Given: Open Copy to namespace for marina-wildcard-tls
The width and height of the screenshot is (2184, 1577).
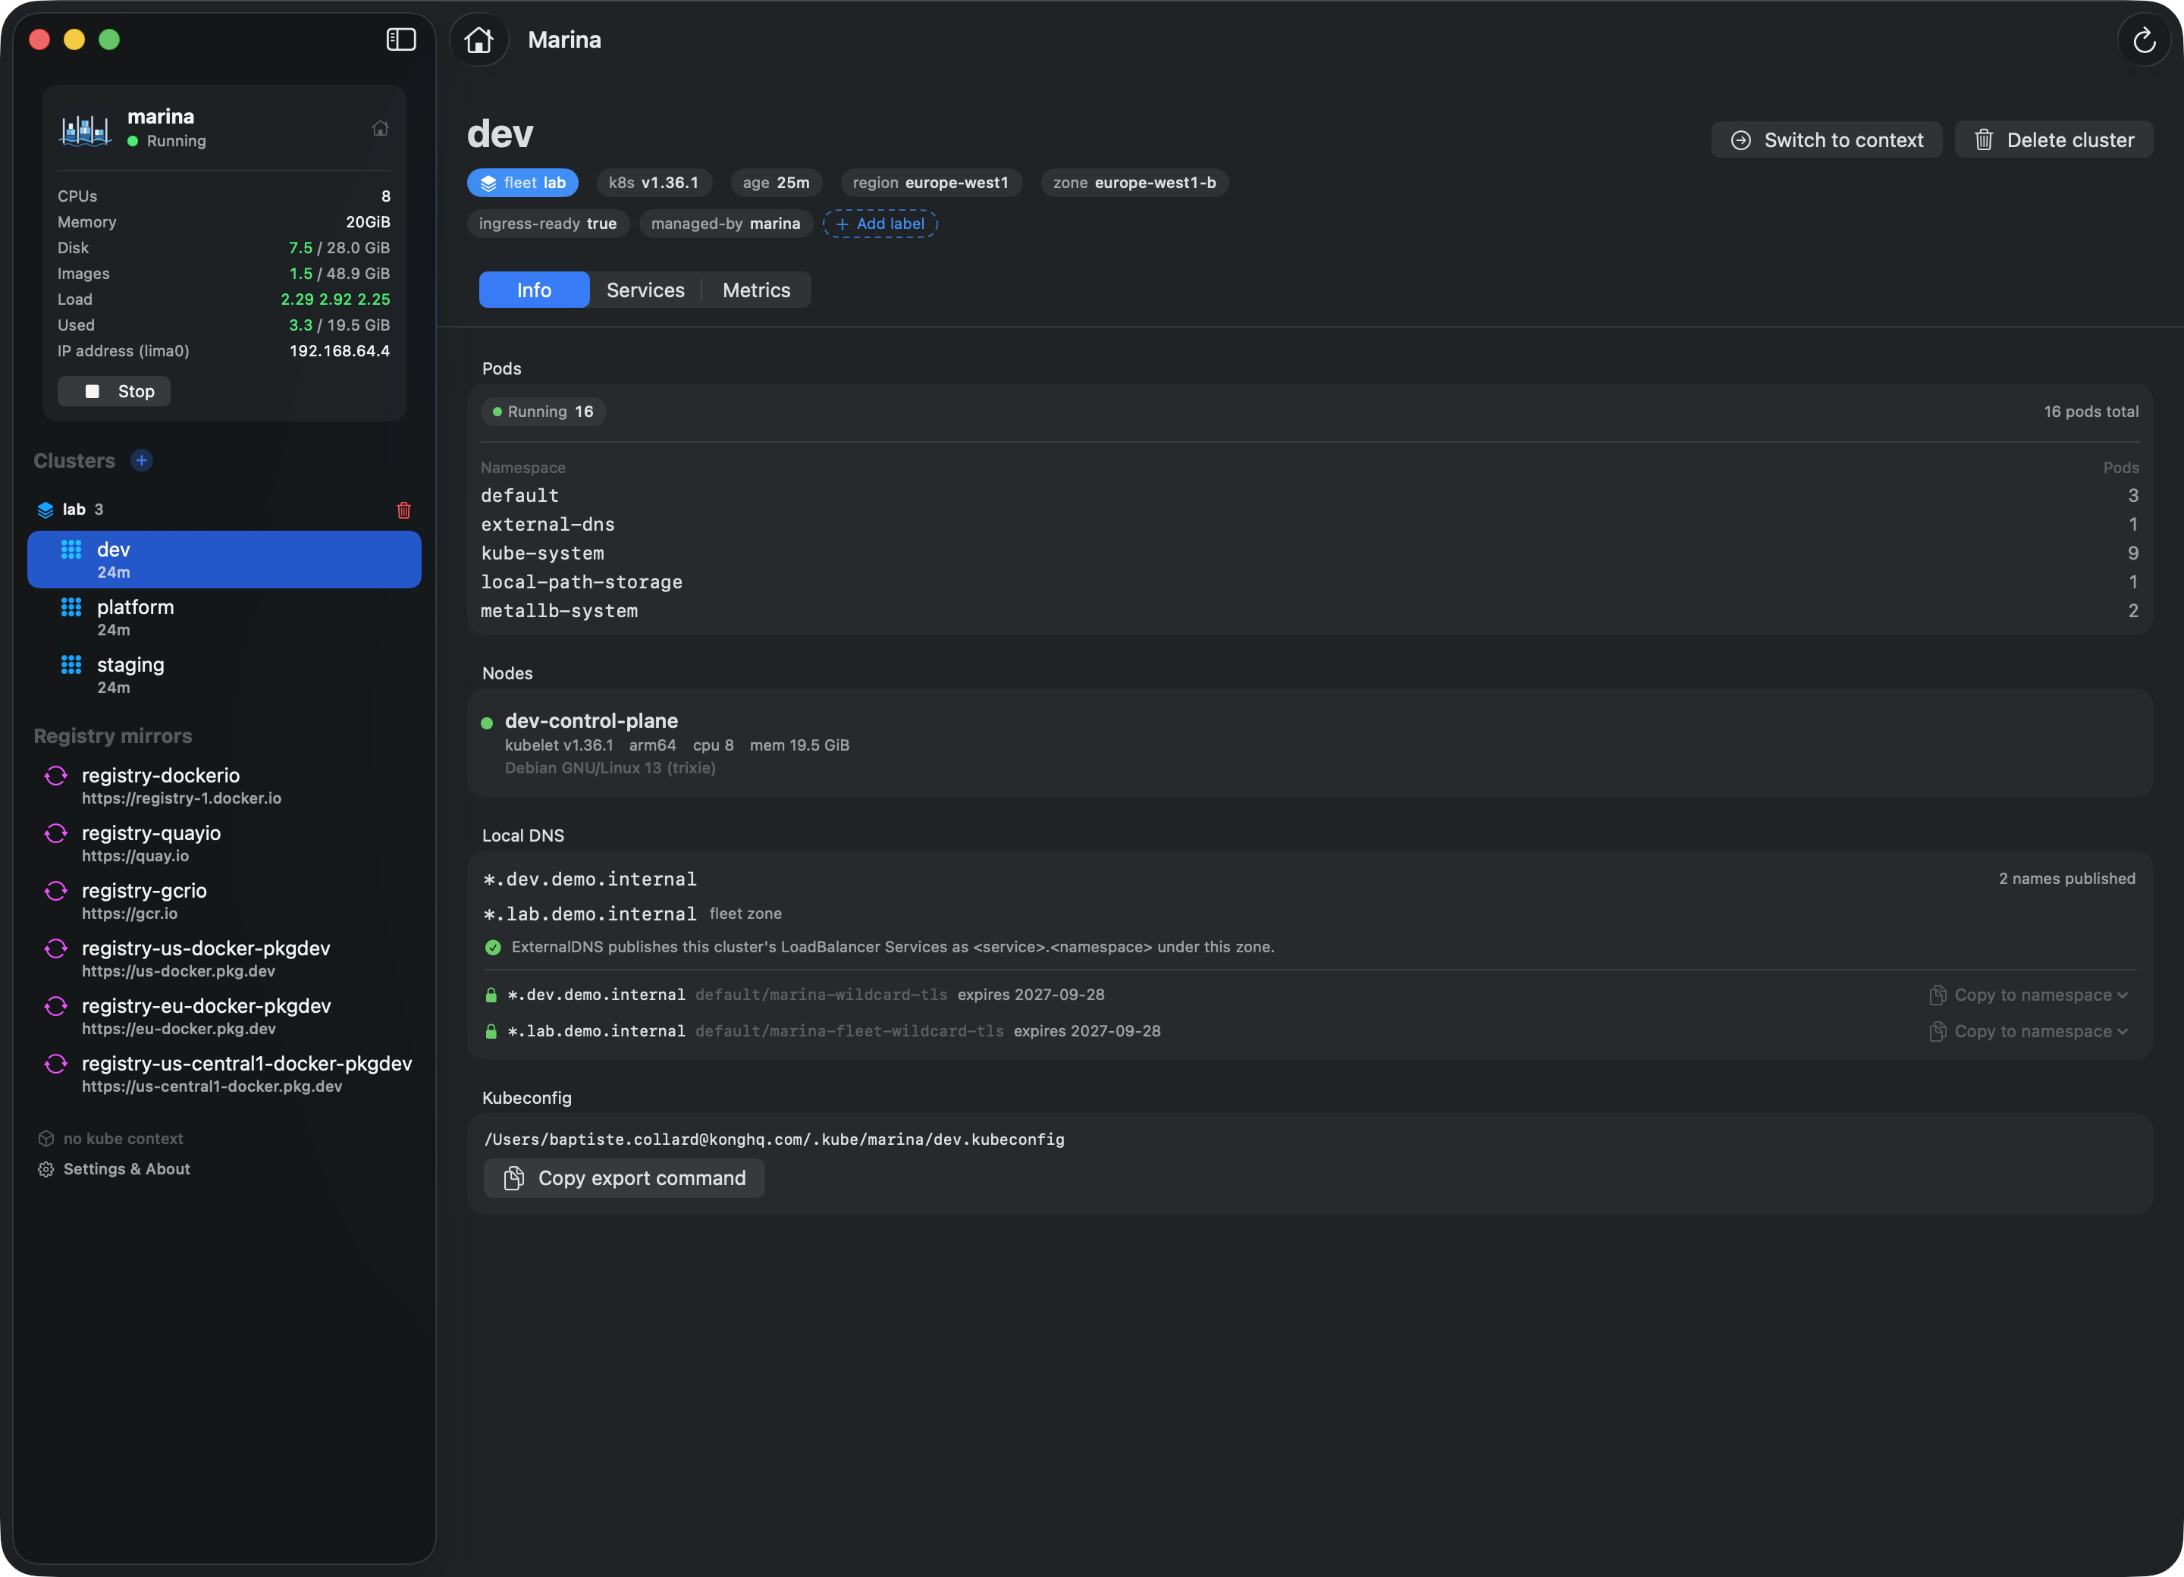Looking at the screenshot, I should 2029,995.
